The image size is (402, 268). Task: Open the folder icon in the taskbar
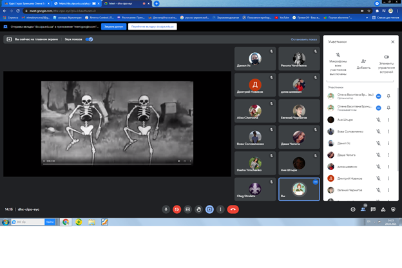pos(91,222)
